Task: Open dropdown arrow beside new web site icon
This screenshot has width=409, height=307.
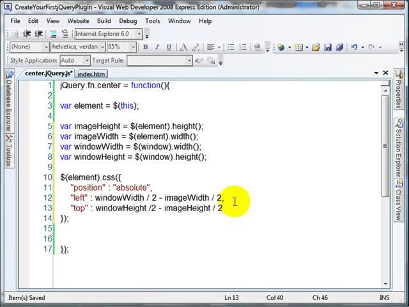Action: (289, 47)
